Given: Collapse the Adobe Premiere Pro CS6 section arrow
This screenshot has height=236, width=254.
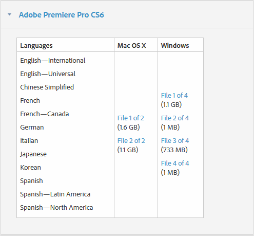Looking at the screenshot, I should pyautogui.click(x=10, y=14).
